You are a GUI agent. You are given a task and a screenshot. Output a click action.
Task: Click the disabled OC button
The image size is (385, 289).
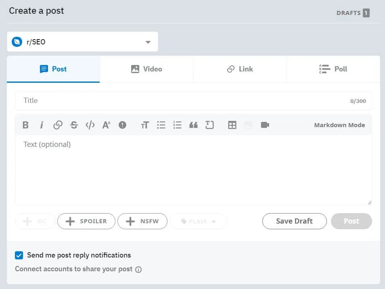[35, 221]
